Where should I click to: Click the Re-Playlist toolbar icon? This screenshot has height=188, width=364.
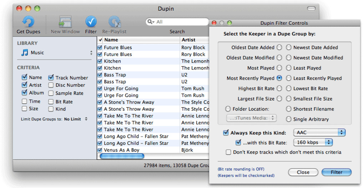point(114,22)
